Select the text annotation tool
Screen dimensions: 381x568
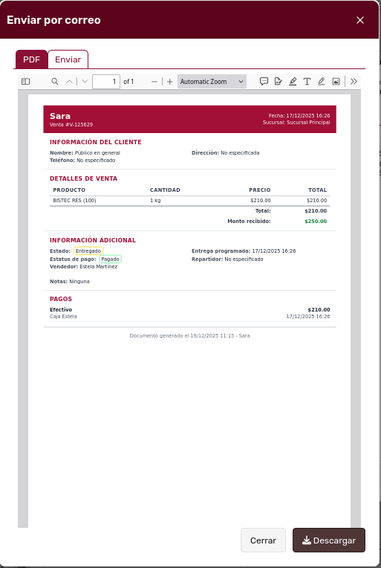coord(307,82)
